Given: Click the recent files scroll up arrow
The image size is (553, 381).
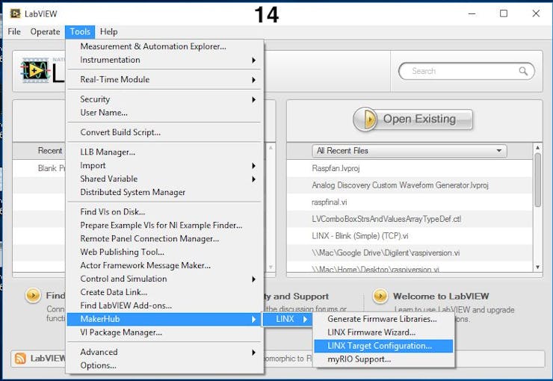Looking at the screenshot, I should [537, 148].
